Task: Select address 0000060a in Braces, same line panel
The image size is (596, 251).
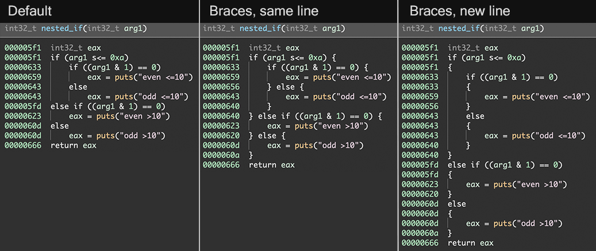Action: coord(221,155)
